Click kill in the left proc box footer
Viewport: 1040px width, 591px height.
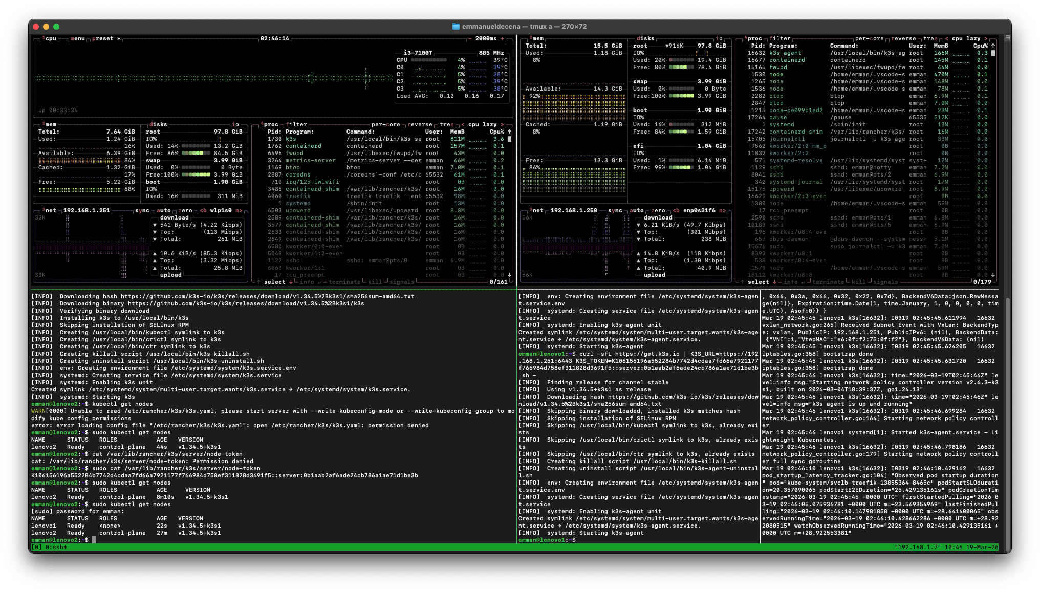tap(375, 282)
